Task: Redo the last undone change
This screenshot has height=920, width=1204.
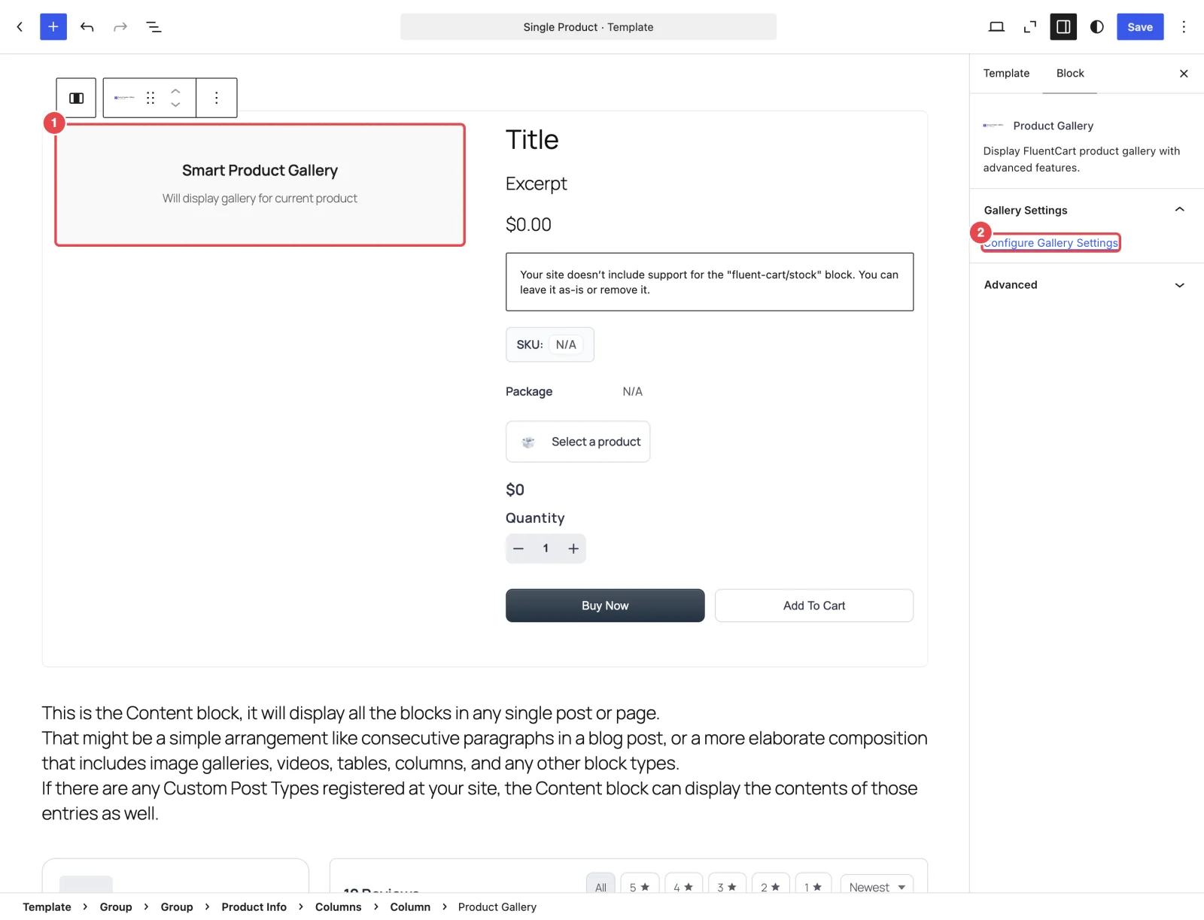Action: tap(120, 27)
